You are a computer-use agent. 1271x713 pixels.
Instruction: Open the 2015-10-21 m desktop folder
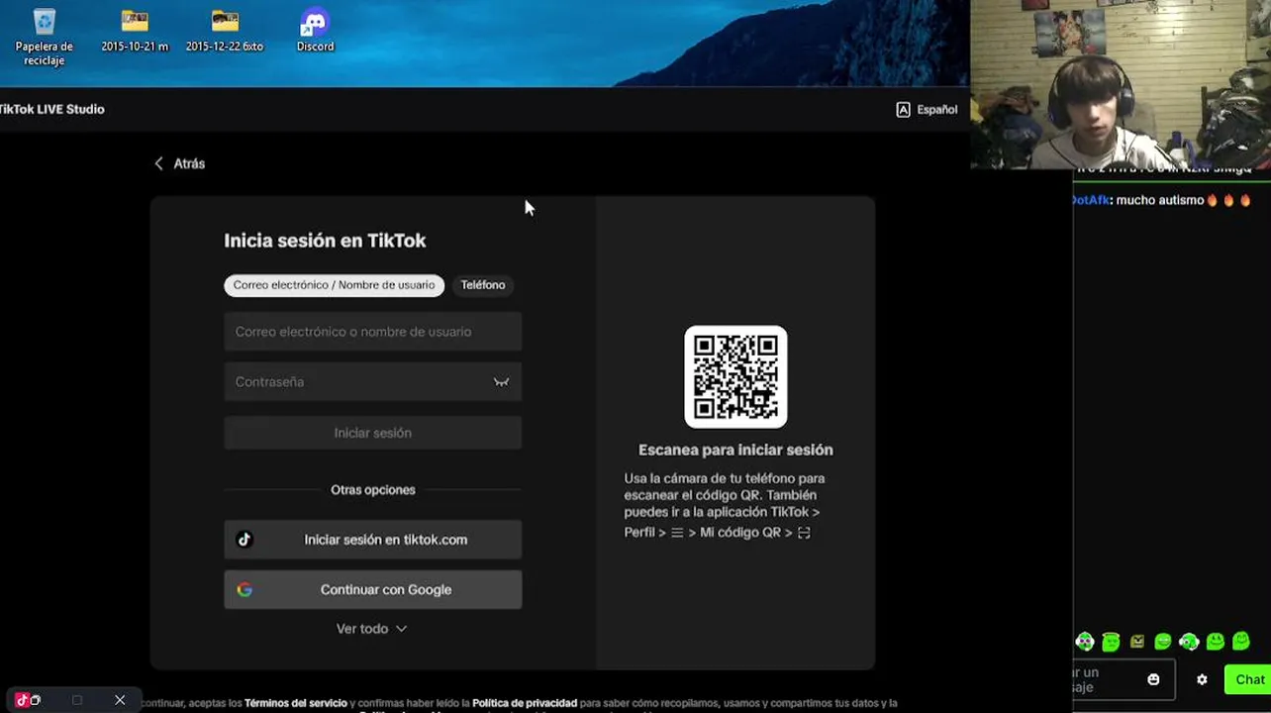[135, 31]
